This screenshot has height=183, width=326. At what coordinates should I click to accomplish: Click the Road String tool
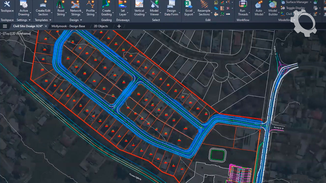click(61, 8)
